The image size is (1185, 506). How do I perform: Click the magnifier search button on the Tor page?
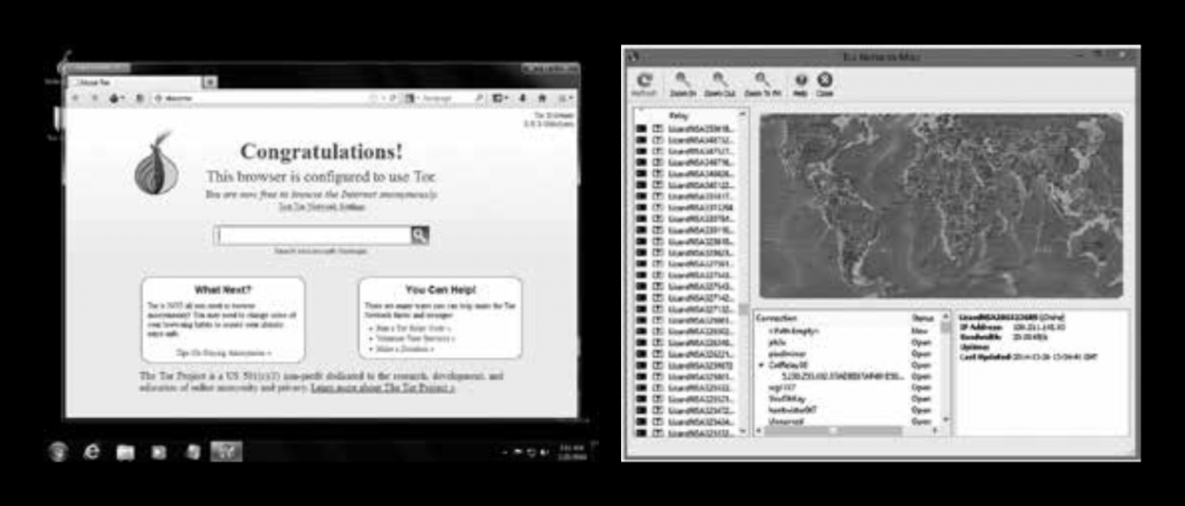tap(419, 235)
